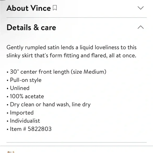The width and height of the screenshot is (153, 153).
Task: Click the 30" center front length bullet
Action: click(x=56, y=72)
